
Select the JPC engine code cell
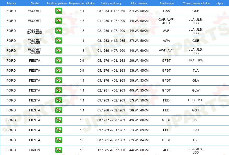(x=196, y=130)
